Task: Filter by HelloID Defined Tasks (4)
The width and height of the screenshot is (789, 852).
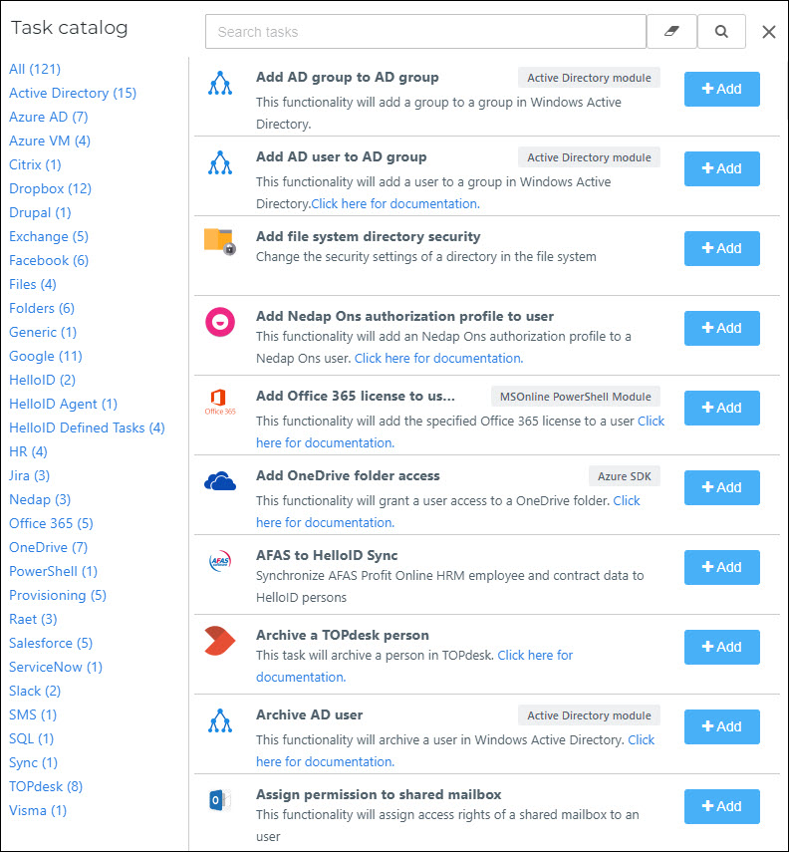Action: pyautogui.click(x=87, y=427)
